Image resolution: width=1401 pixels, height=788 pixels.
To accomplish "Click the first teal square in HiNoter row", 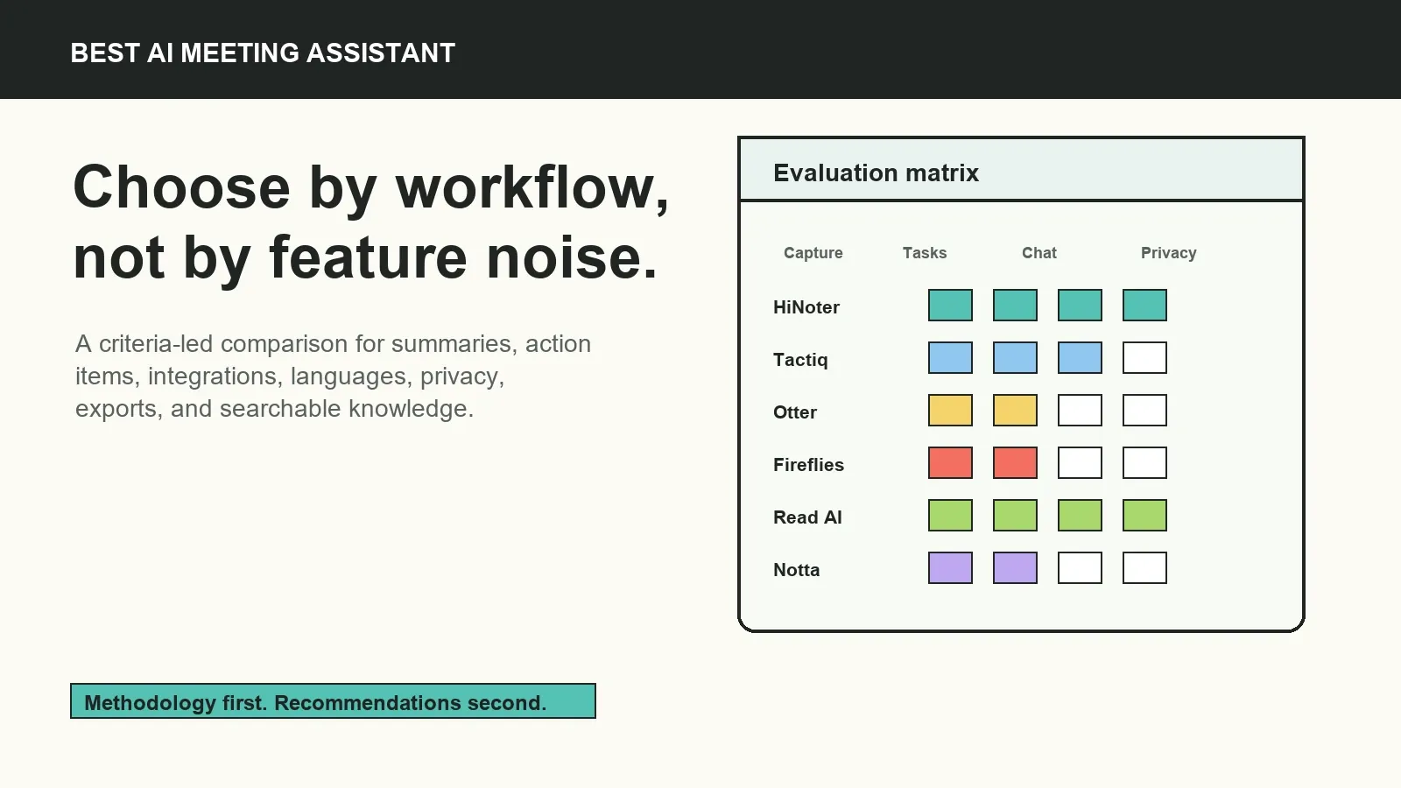I will [x=950, y=306].
